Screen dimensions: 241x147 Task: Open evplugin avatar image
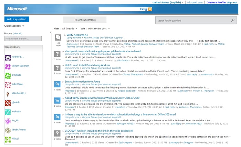[x=8, y=112]
